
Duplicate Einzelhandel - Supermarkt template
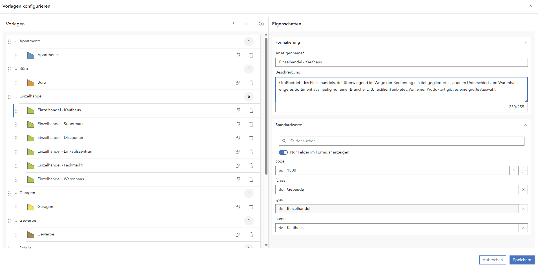point(238,124)
